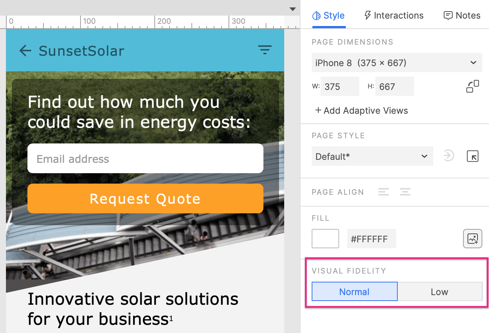Select Low visual fidelity
The height and width of the screenshot is (333, 489).
pos(440,292)
